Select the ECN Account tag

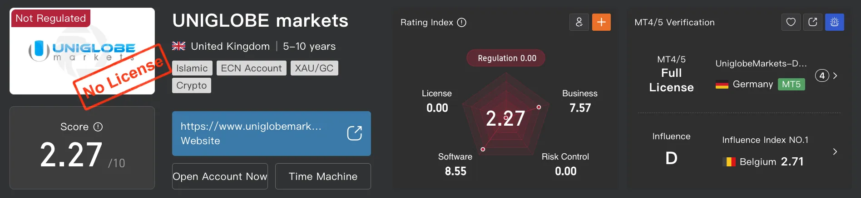[x=252, y=68]
